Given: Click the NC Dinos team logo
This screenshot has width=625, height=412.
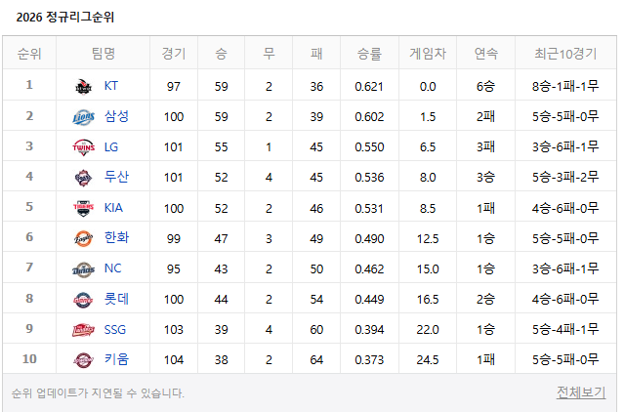Looking at the screenshot, I should 83,269.
